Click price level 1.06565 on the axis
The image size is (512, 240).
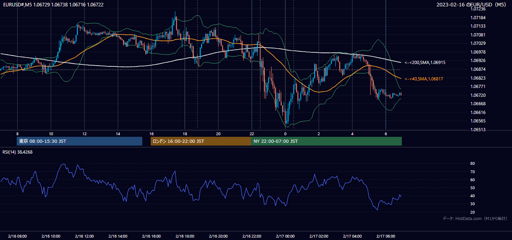tap(478, 121)
